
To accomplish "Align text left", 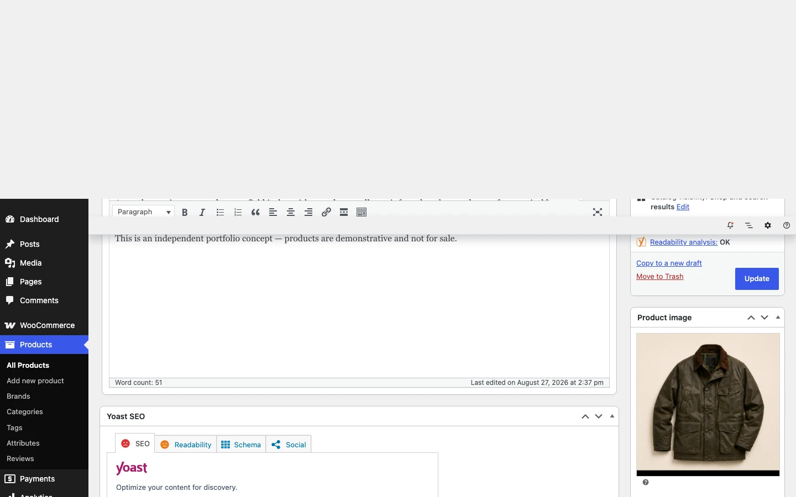I will [273, 212].
